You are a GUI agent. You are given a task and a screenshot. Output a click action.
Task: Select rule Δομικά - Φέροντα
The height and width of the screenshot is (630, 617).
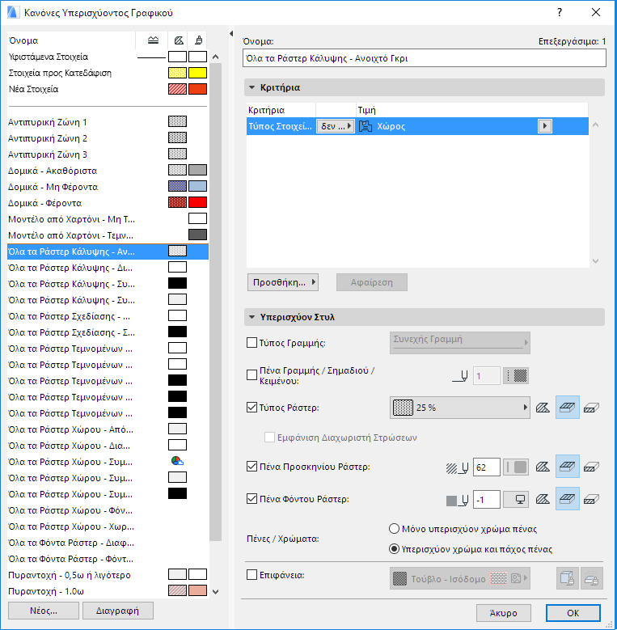108,203
